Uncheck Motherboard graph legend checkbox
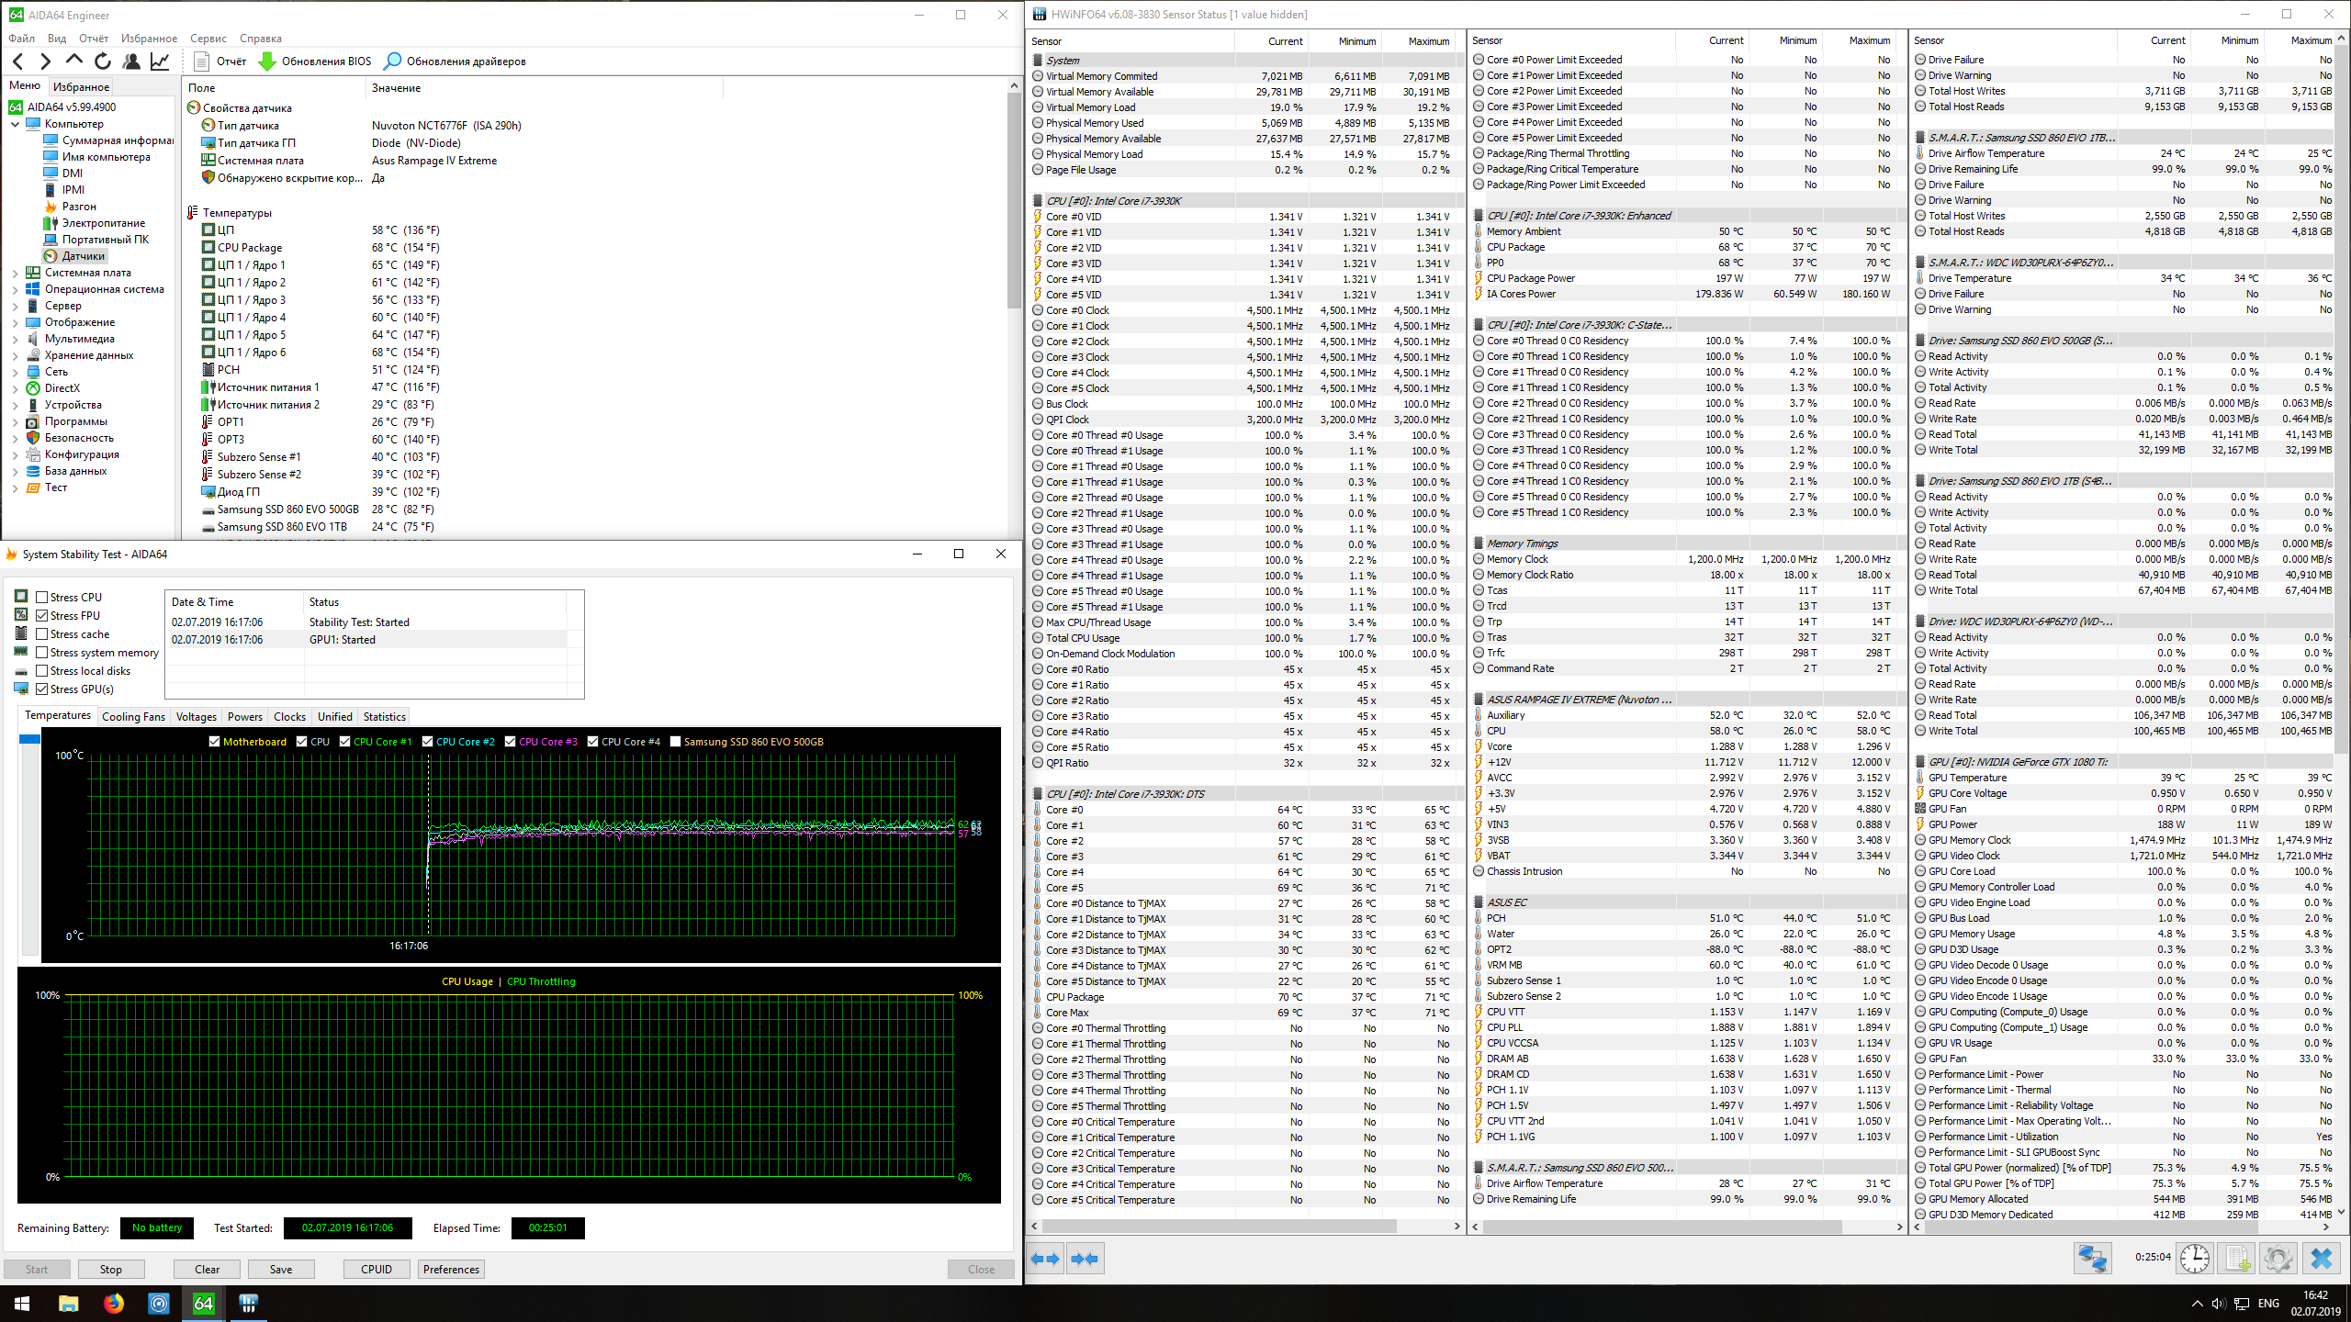2351x1322 pixels. (x=214, y=742)
